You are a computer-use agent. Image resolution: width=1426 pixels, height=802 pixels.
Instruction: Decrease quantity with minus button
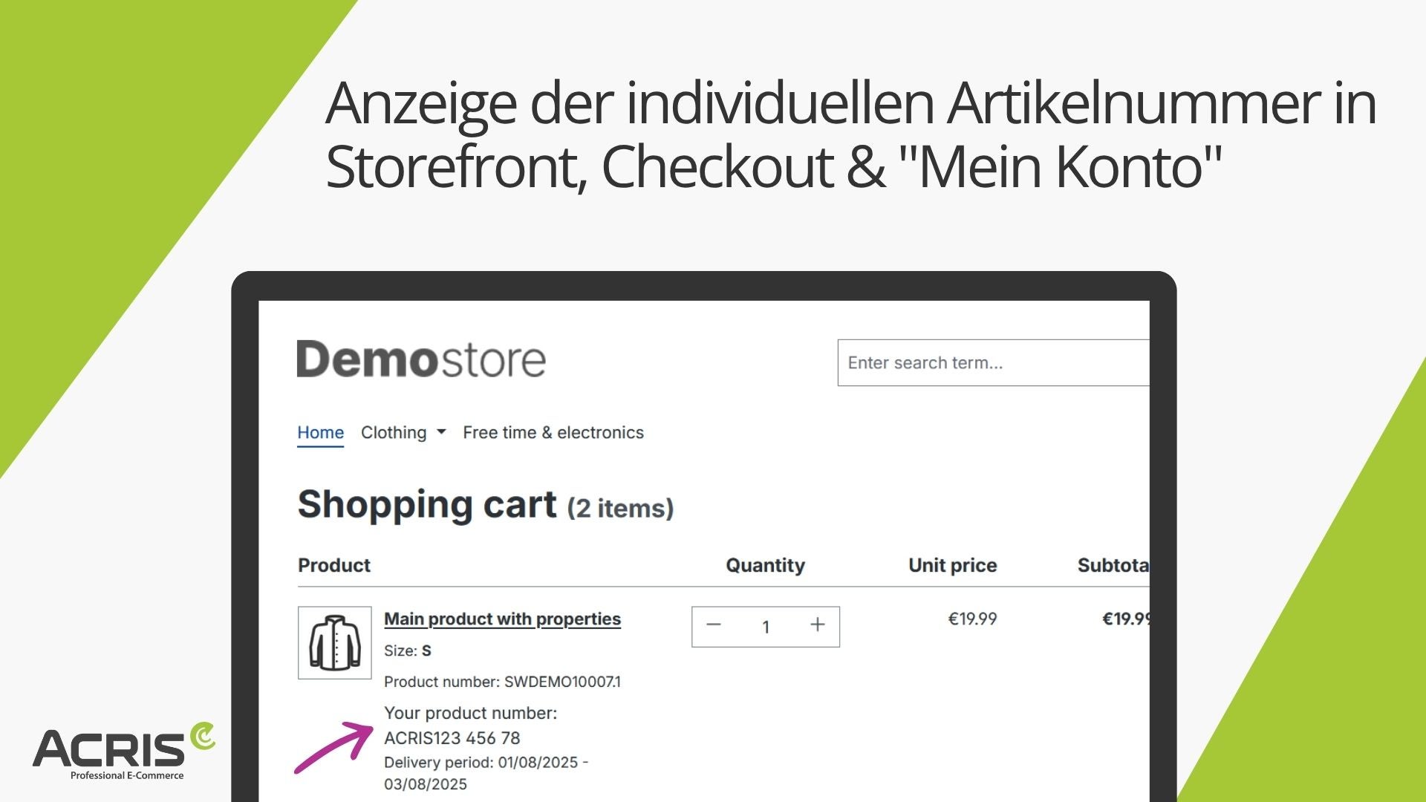click(714, 625)
